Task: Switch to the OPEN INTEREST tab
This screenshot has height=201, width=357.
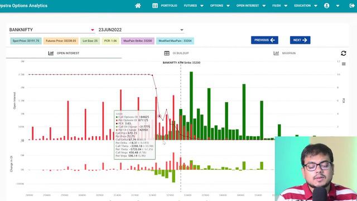Action: [64, 53]
